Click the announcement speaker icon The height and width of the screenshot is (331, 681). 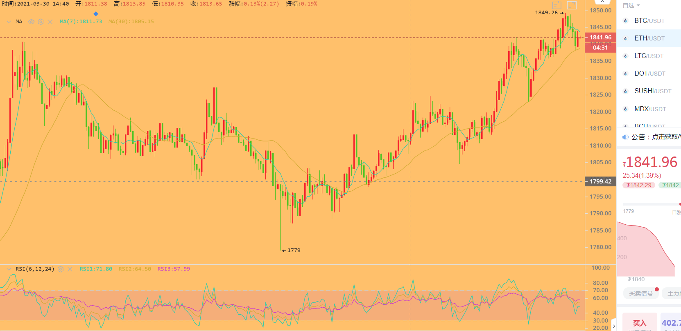coord(625,137)
